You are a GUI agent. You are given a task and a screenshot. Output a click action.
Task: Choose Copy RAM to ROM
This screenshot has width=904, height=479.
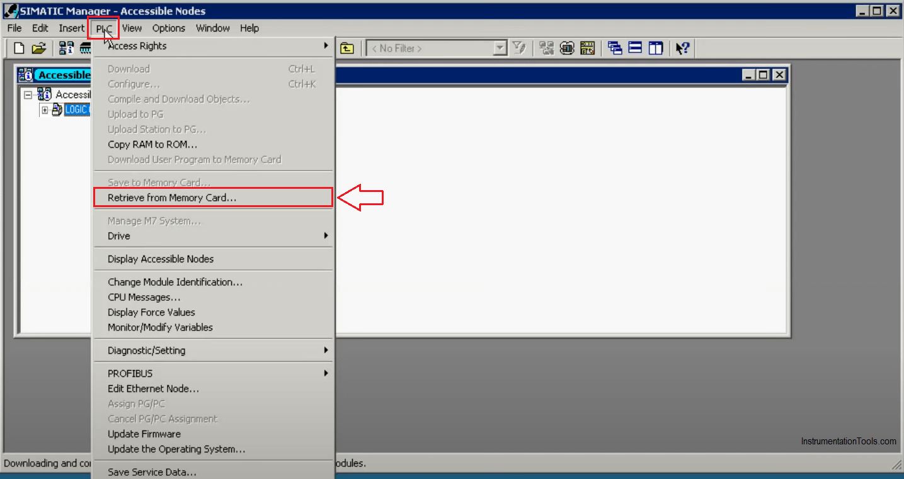[213, 145]
